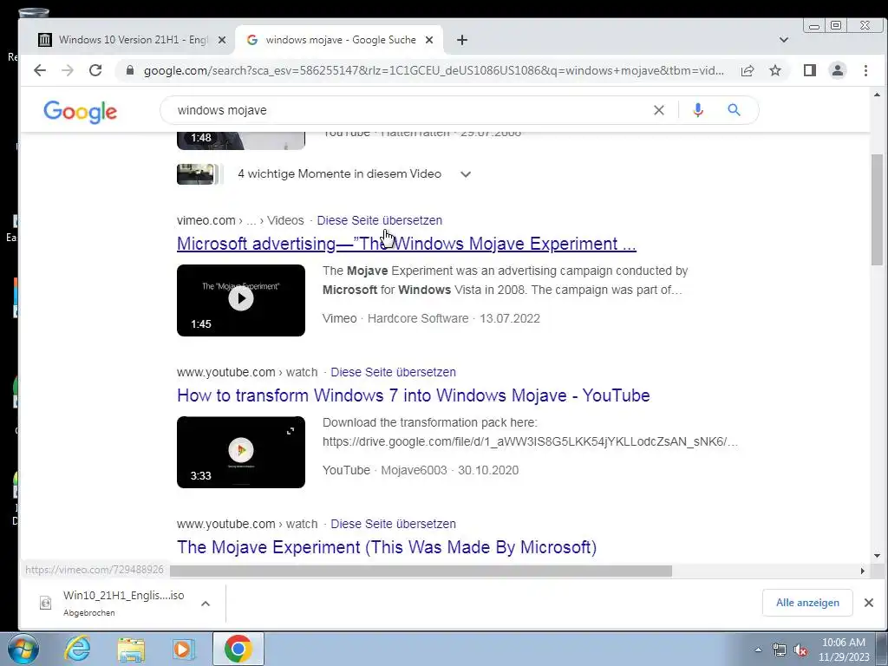Go back to the previous page
The image size is (888, 666).
point(40,70)
